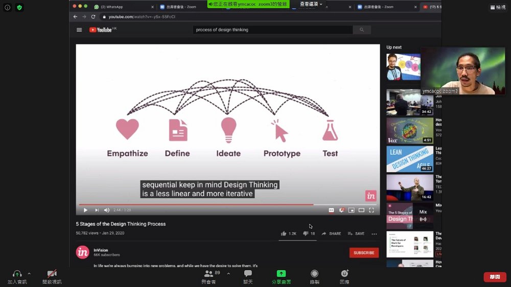Go back in the browser

75,17
